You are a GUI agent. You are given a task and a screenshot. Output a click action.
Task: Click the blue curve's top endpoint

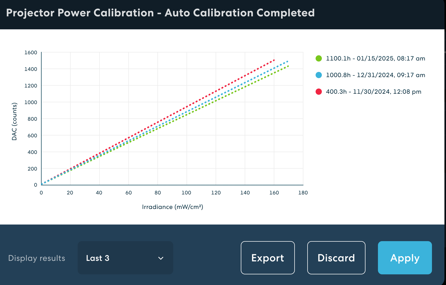click(x=287, y=62)
